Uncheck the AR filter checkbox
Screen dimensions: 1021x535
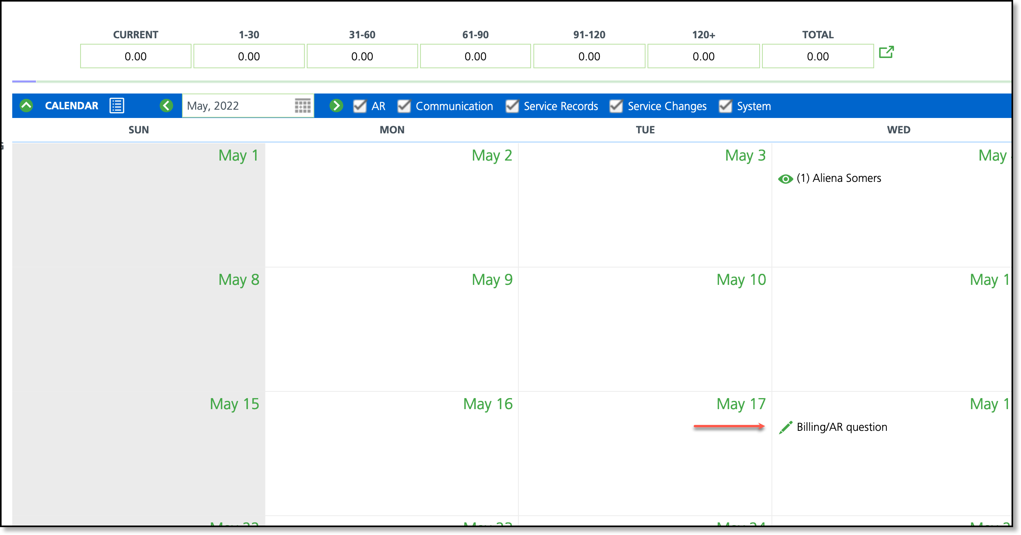tap(360, 106)
